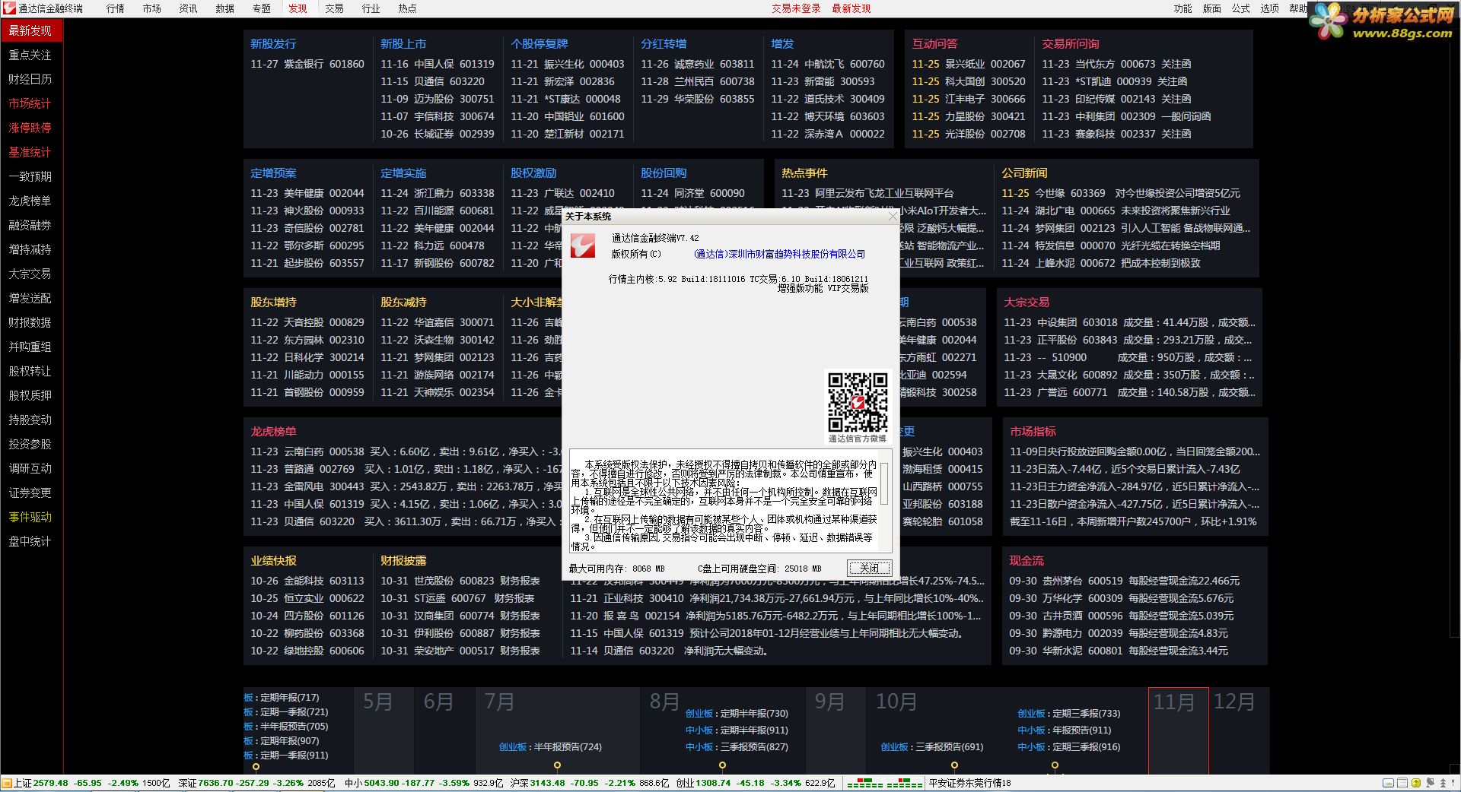Open the 功能 menu at top right
The width and height of the screenshot is (1461, 792).
coord(1183,8)
